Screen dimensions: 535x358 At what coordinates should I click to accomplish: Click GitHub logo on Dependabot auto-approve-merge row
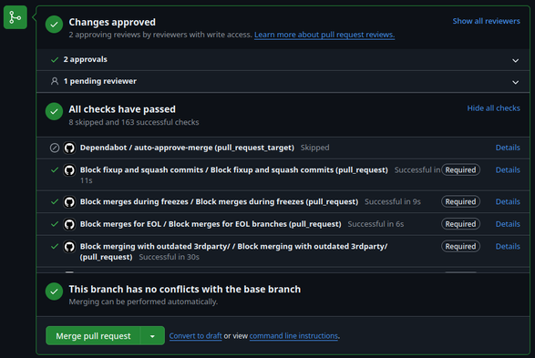[x=69, y=148]
